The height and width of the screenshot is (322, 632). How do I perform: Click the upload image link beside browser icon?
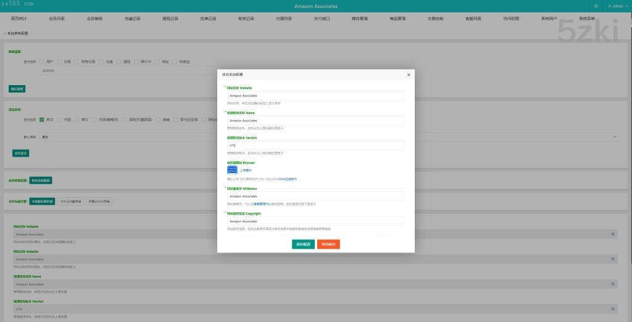246,170
